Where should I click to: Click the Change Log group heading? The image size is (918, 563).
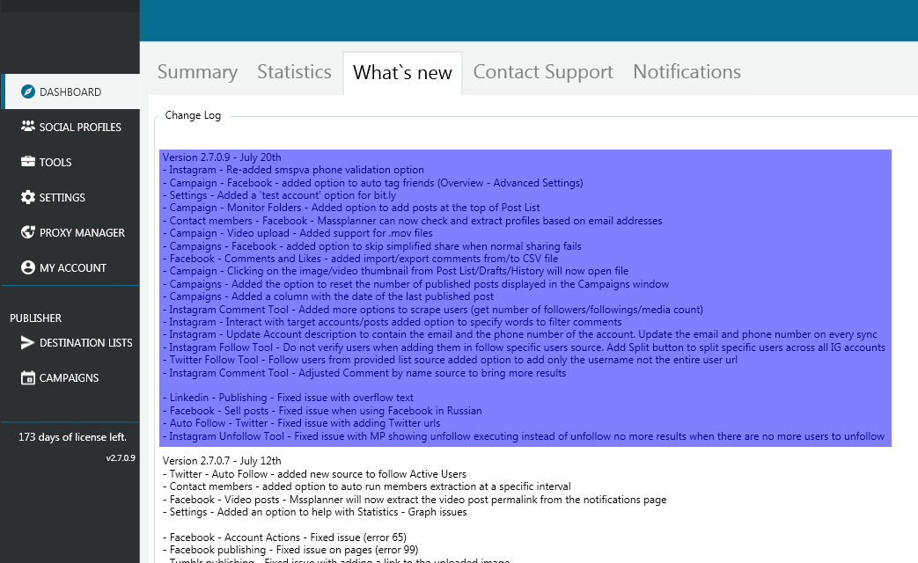pyautogui.click(x=193, y=115)
